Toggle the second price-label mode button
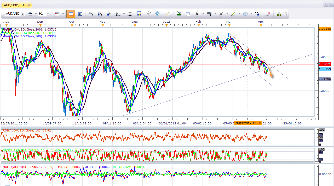The image size is (334, 186). coord(80,14)
